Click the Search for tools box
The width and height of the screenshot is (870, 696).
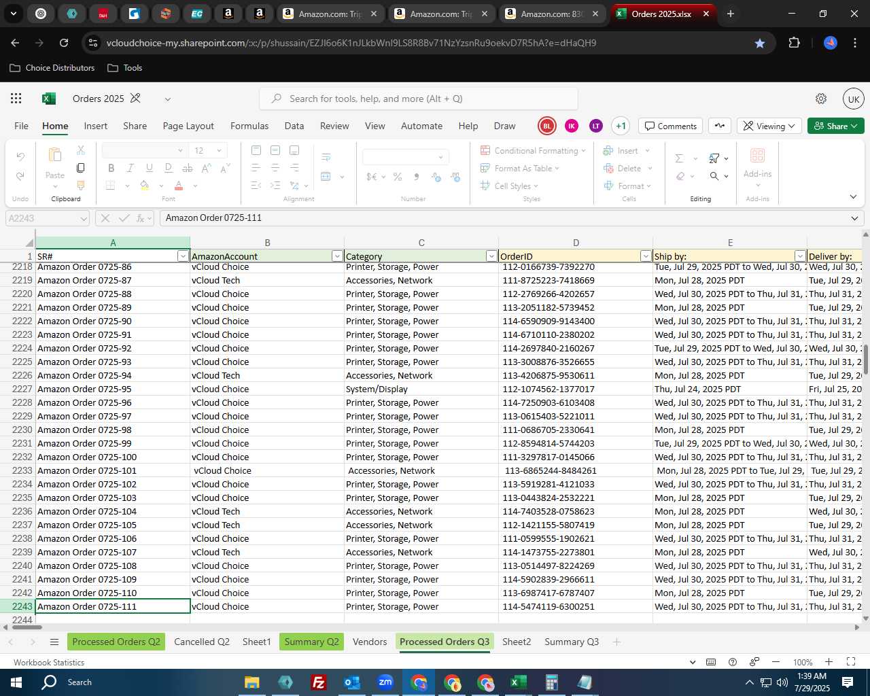pyautogui.click(x=419, y=99)
